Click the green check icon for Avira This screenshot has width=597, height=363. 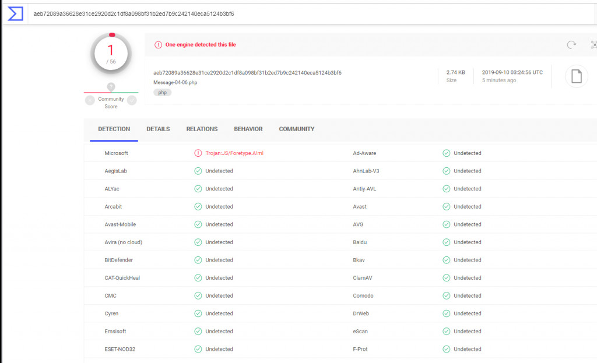[198, 242]
